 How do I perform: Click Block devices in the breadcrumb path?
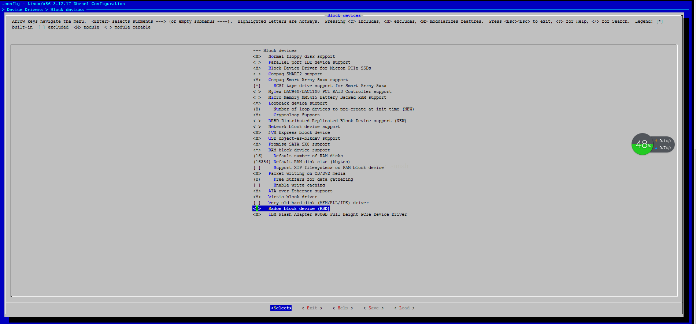(67, 10)
